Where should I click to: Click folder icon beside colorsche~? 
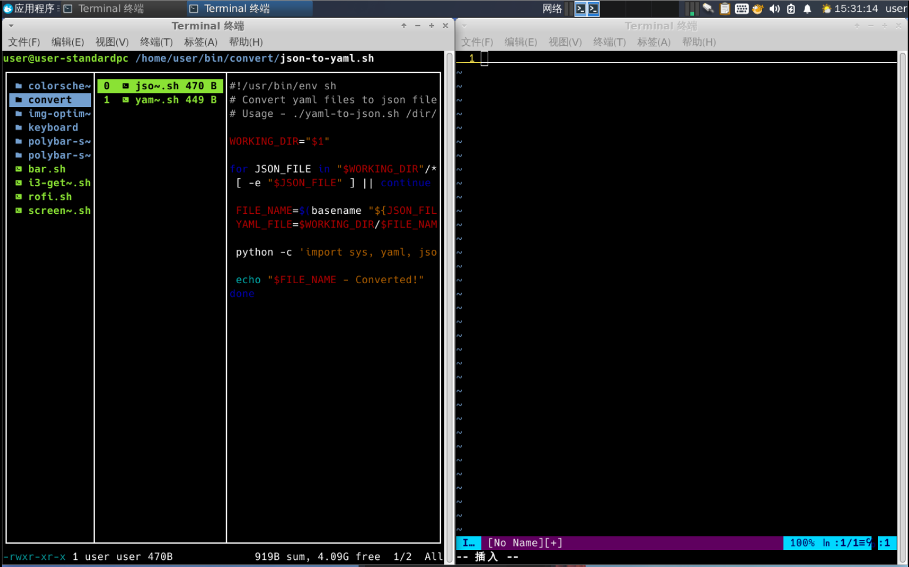click(x=19, y=86)
